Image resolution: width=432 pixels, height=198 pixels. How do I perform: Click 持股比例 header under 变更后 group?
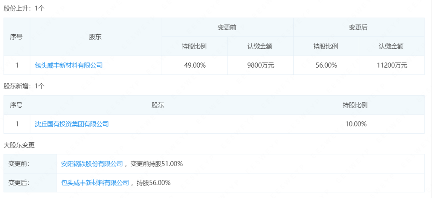click(326, 46)
